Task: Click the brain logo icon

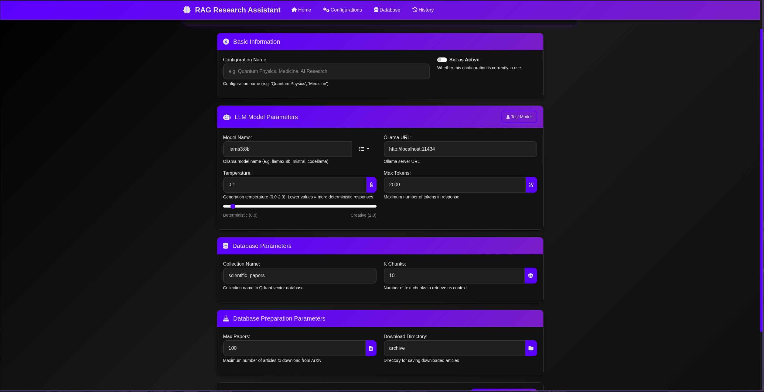Action: point(187,10)
